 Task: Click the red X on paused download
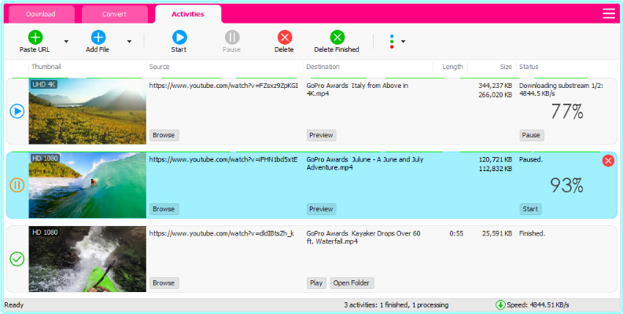[x=608, y=160]
